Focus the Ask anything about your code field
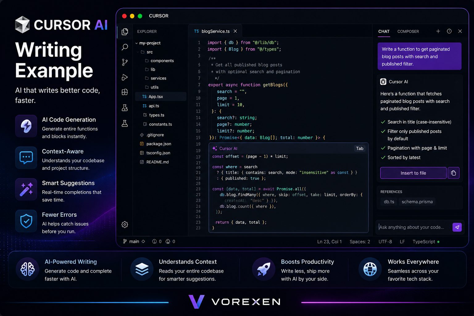 point(414,227)
